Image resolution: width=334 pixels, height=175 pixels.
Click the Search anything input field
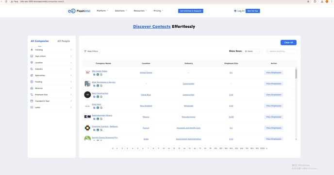click(x=281, y=51)
